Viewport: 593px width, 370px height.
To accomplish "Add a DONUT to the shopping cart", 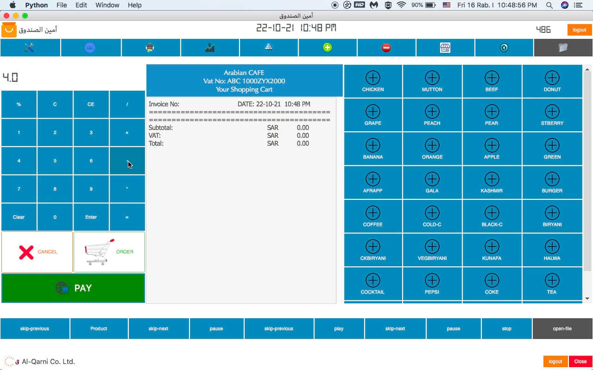I will [552, 81].
